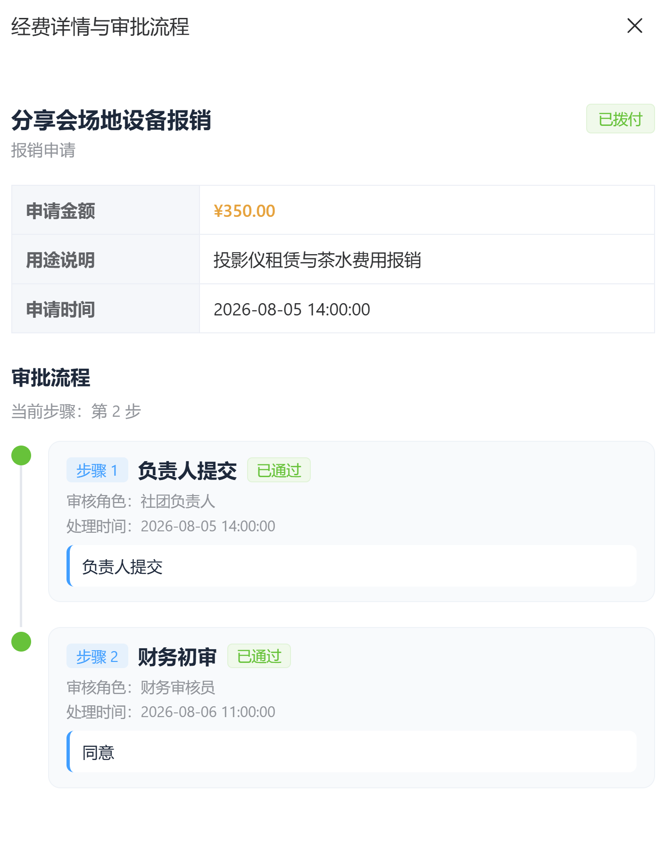Image resolution: width=672 pixels, height=843 pixels.
Task: Click the 同意 comment box
Action: [x=352, y=752]
